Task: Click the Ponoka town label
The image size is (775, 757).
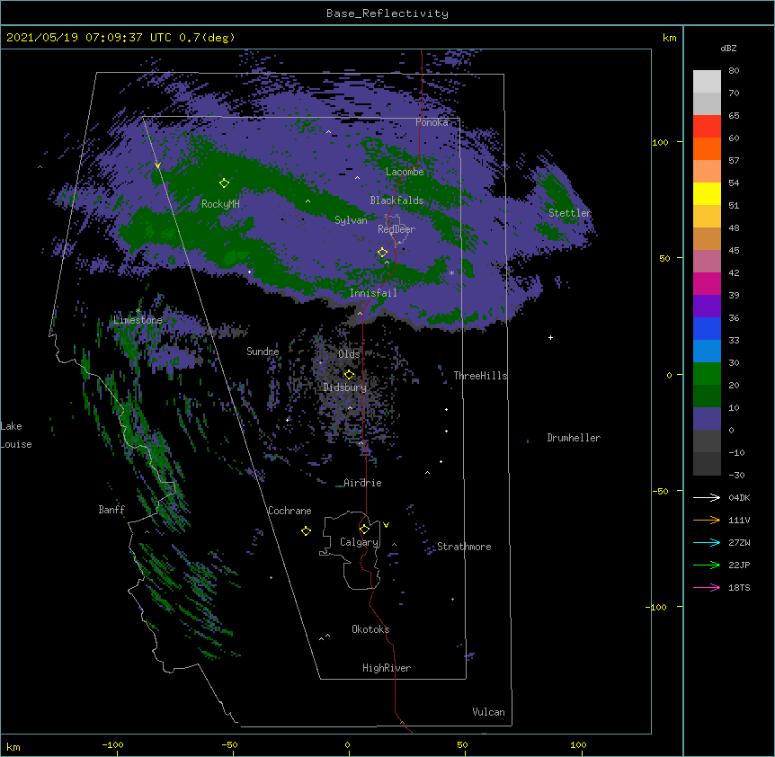Action: pos(432,122)
